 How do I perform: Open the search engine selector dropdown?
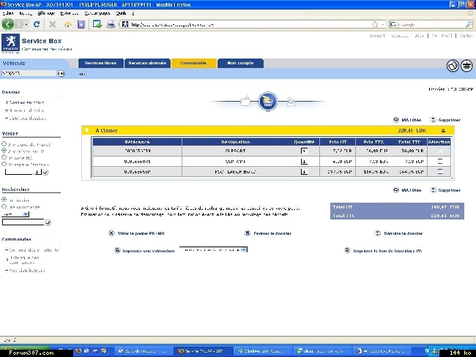click(x=398, y=24)
